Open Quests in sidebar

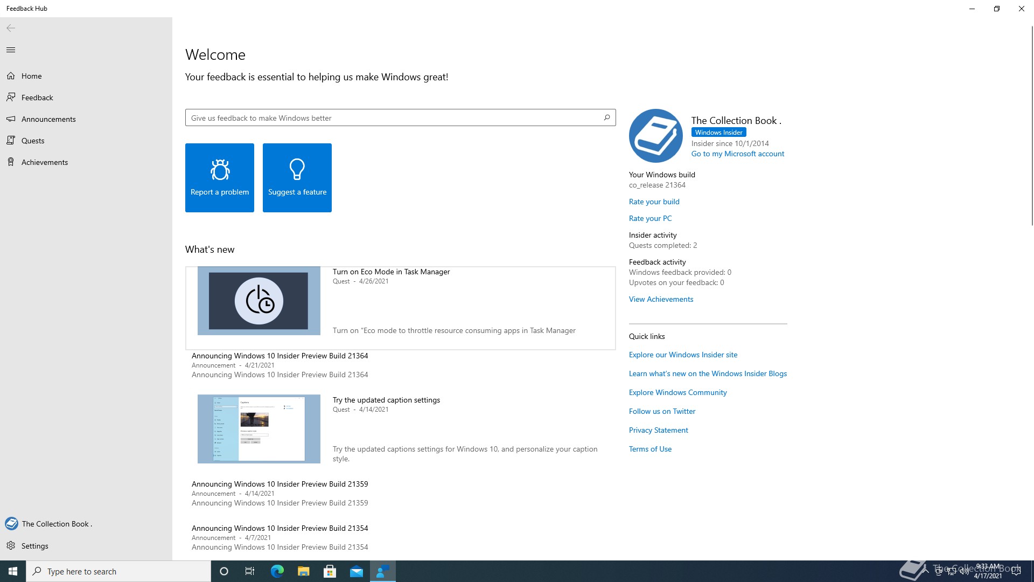86,141
